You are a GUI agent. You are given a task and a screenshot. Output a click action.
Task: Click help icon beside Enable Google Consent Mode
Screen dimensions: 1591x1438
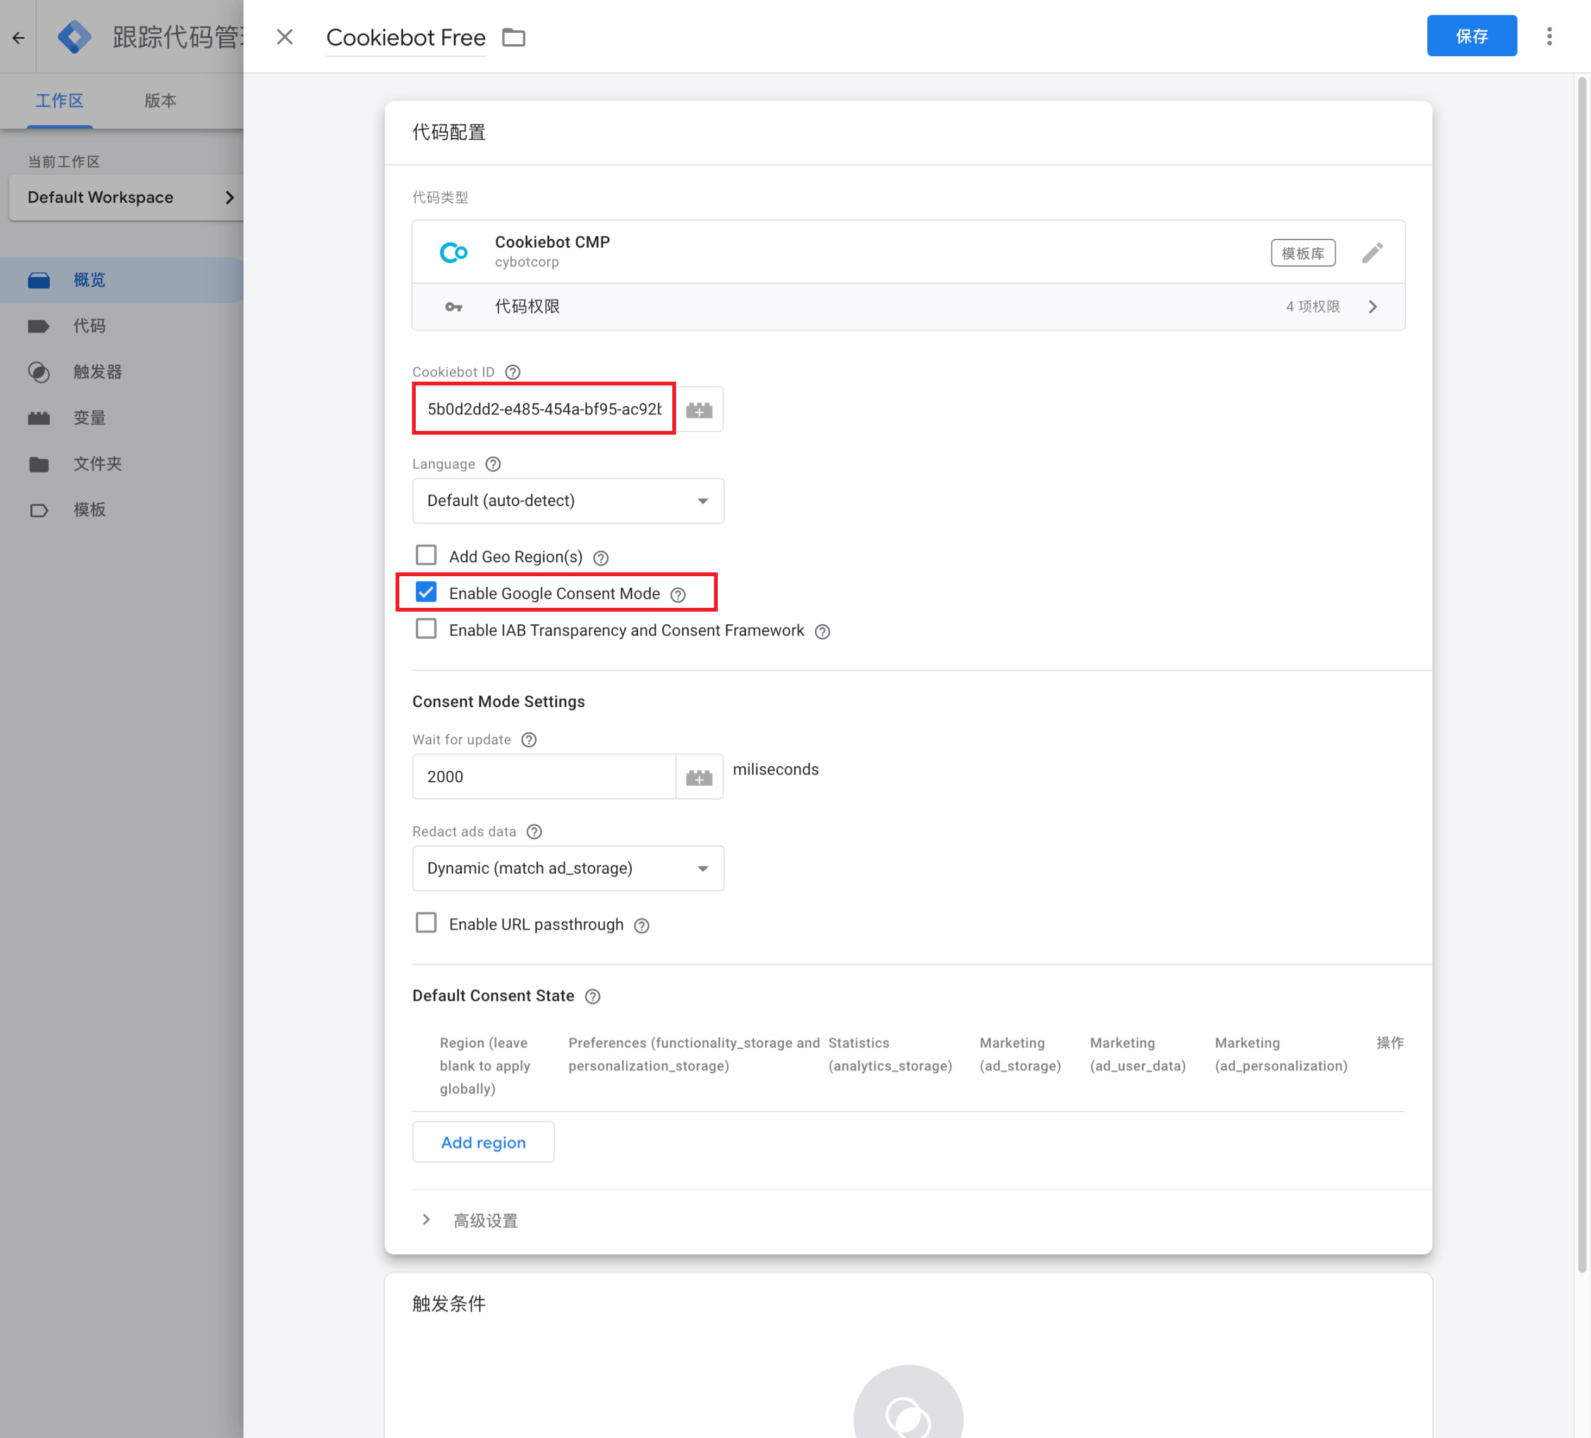(x=678, y=595)
